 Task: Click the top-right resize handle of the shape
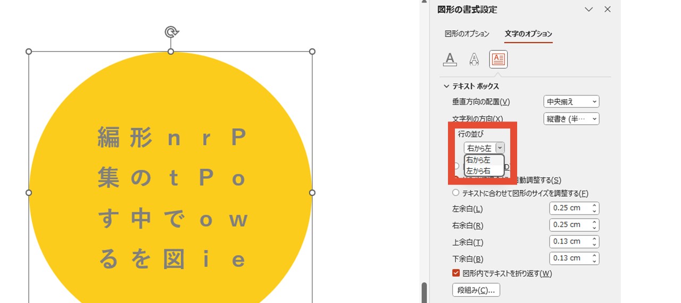click(312, 51)
